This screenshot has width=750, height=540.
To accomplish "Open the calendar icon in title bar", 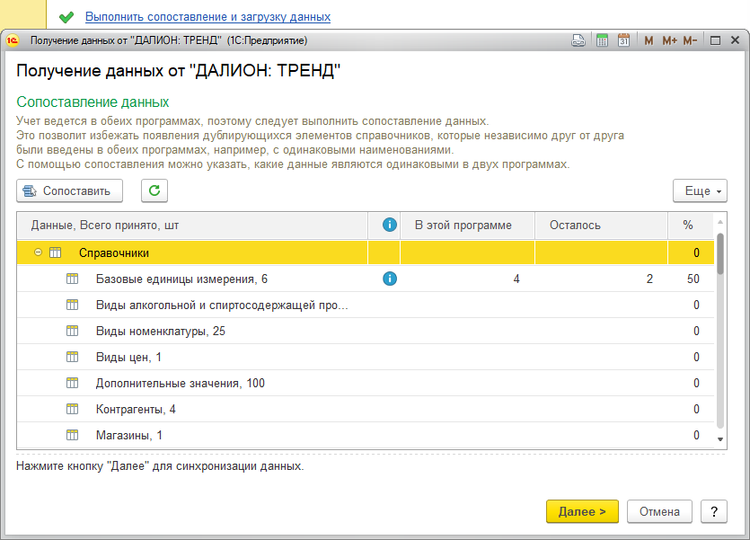I will coord(623,40).
